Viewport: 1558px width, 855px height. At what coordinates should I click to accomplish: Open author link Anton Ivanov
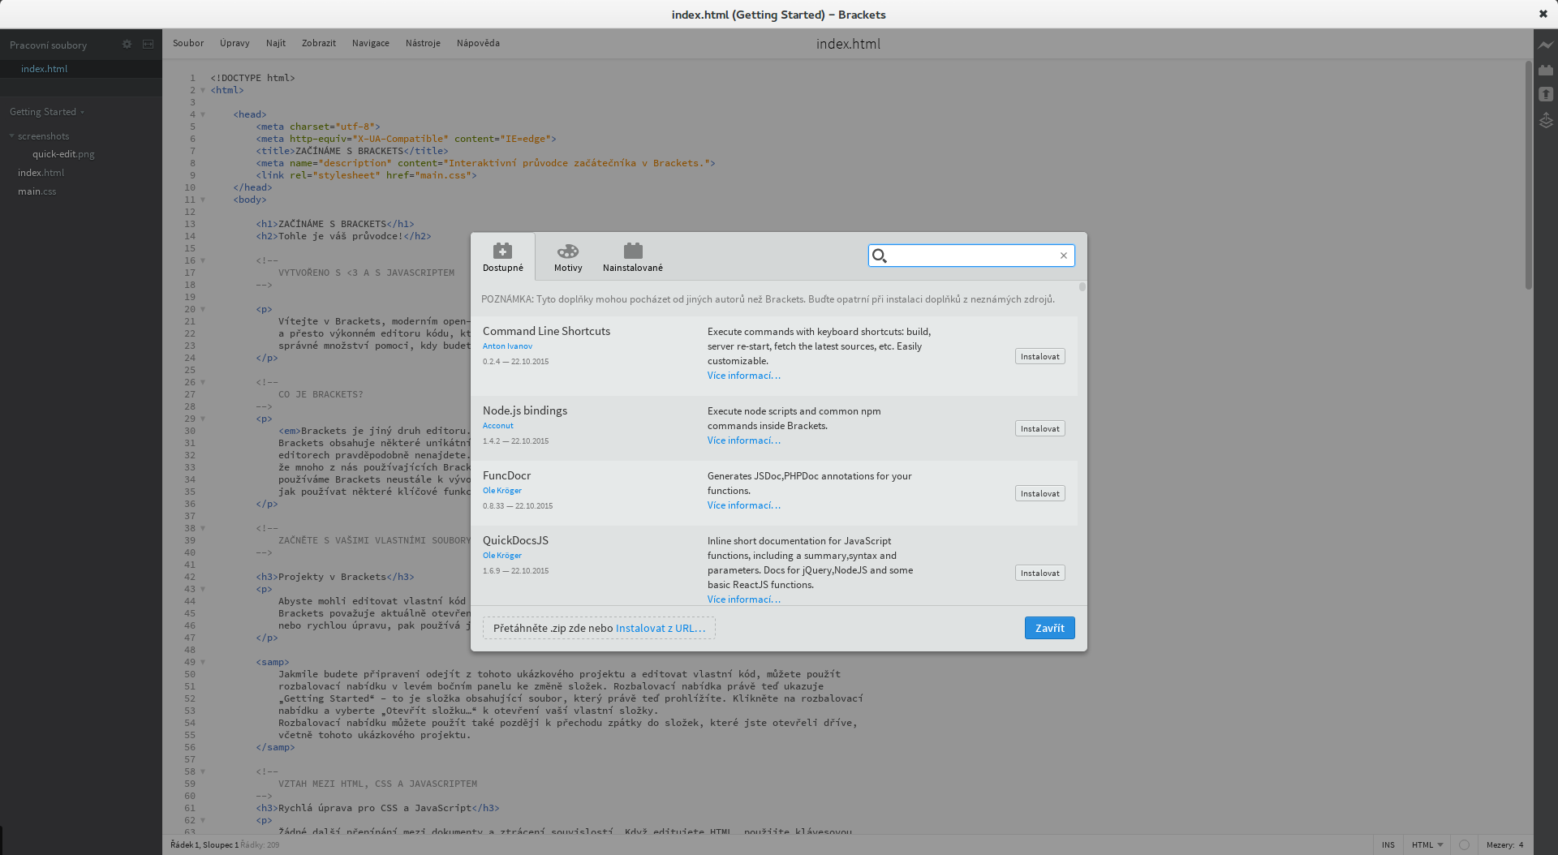[x=507, y=346]
